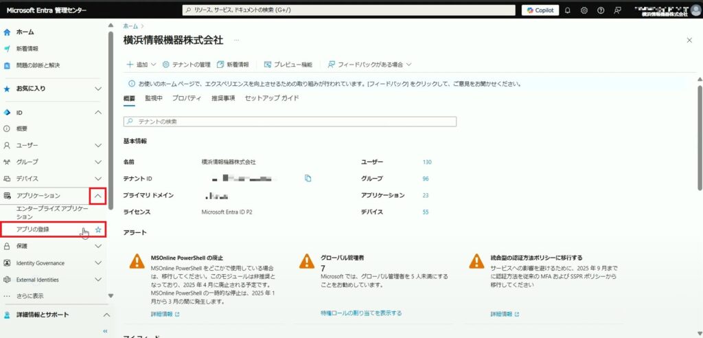The height and width of the screenshot is (338, 703).
Task: Click the 統合型の認証方法ポリシー warning triangle icon
Action: [476, 261]
